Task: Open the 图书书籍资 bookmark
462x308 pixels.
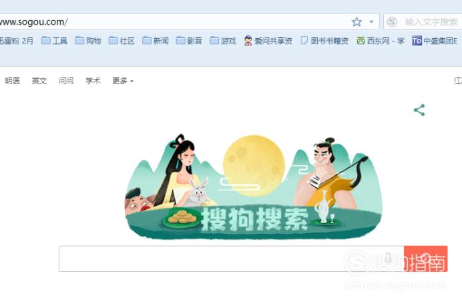Action: tap(324, 41)
